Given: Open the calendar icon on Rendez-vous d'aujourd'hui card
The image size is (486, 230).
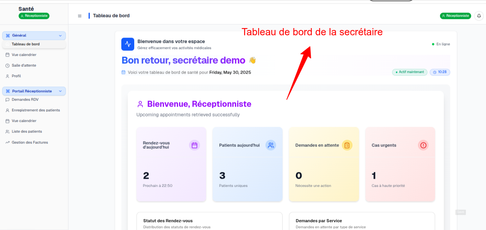Looking at the screenshot, I should tap(194, 145).
